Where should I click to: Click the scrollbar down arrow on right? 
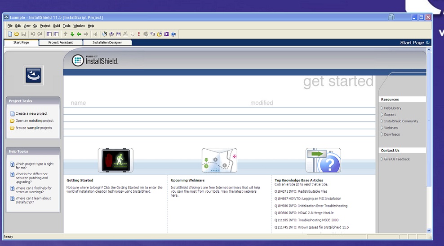click(429, 231)
